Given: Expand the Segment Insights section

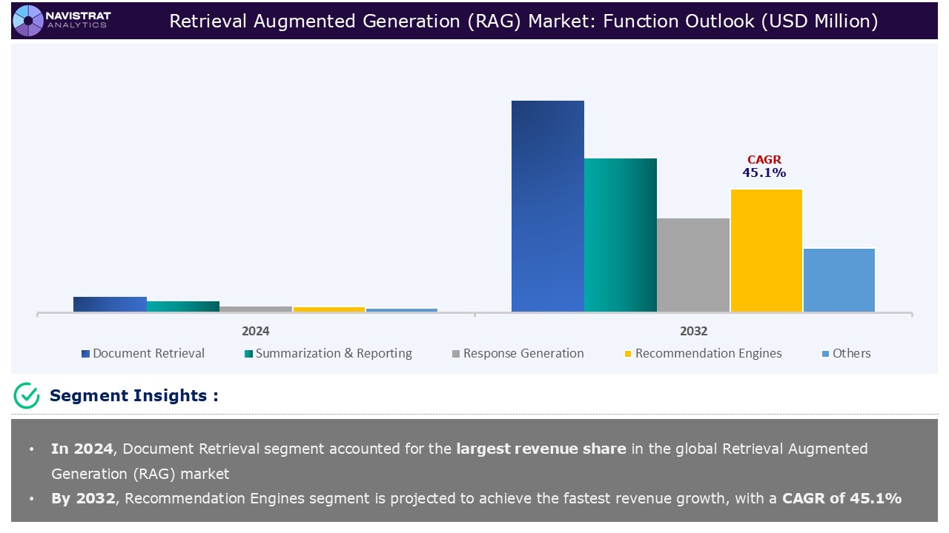Looking at the screenshot, I should pos(132,395).
